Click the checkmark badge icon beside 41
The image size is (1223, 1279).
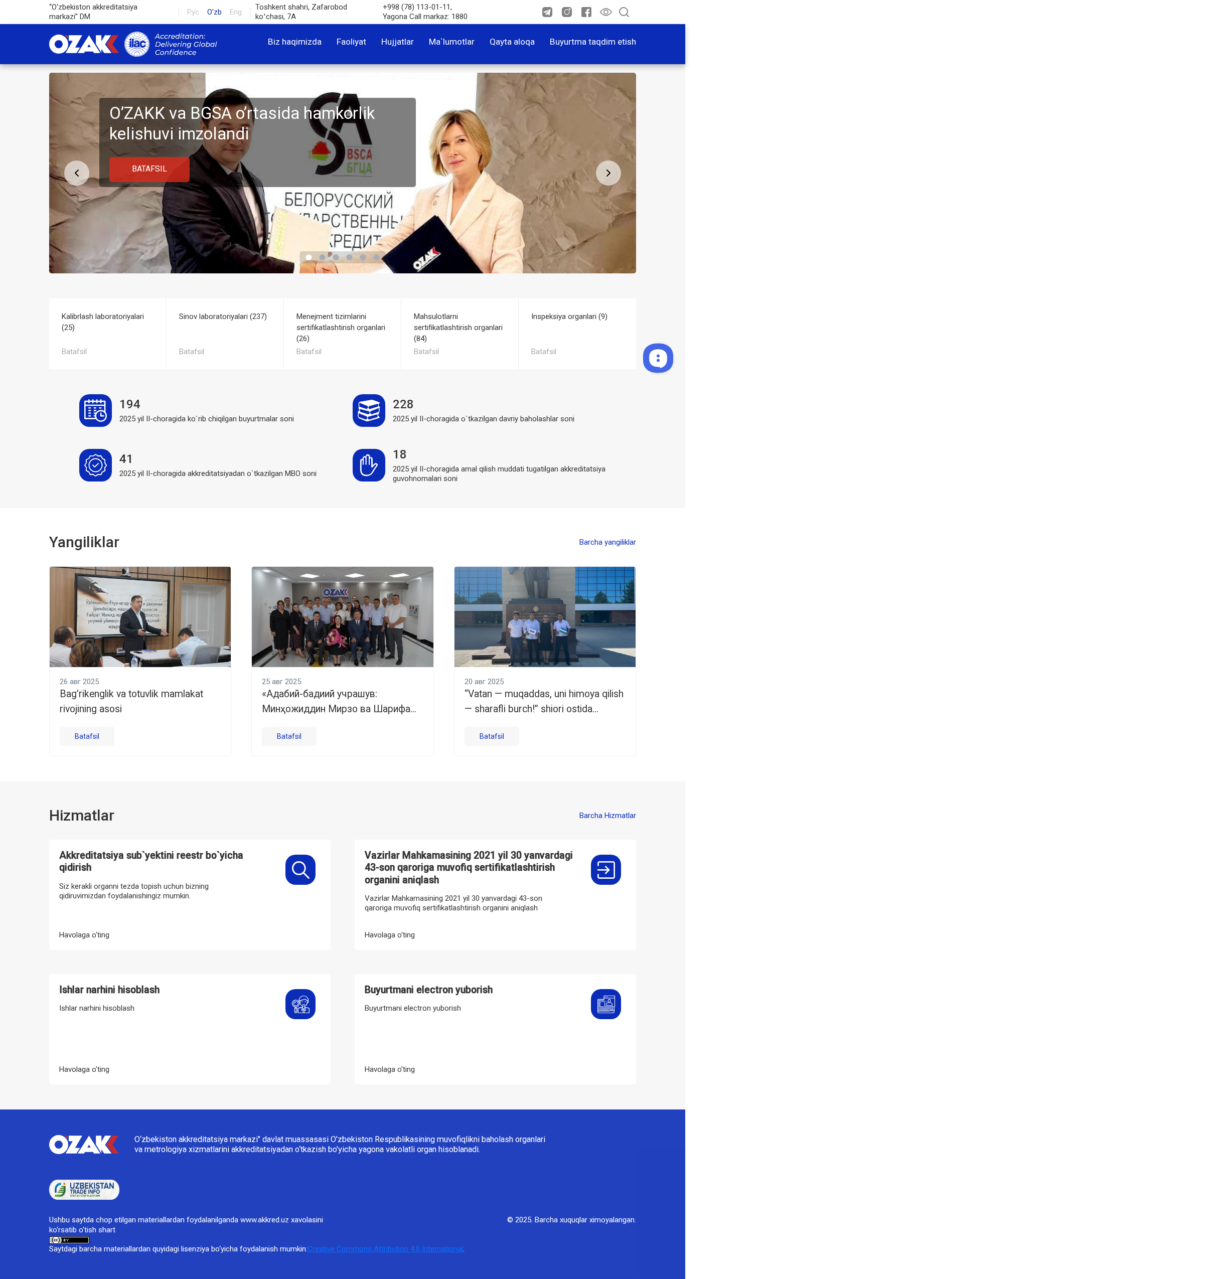(x=95, y=465)
